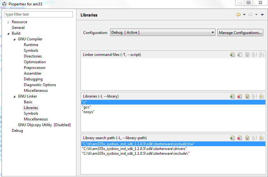Select the "gcc" library entry
This screenshot has width=268, height=177.
(x=173, y=107)
